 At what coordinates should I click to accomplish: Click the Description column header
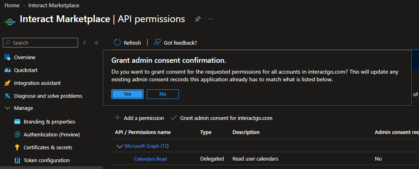click(246, 132)
